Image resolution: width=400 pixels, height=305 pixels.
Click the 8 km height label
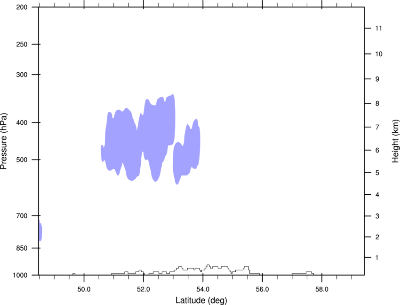pyautogui.click(x=377, y=104)
